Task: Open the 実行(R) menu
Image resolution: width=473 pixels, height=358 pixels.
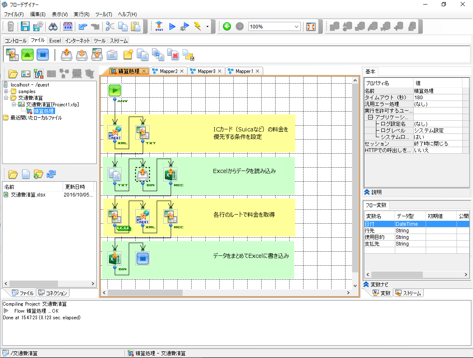Action: click(x=81, y=14)
